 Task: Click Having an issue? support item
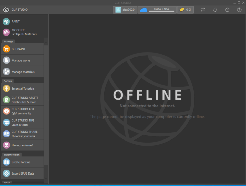pyautogui.click(x=22, y=145)
